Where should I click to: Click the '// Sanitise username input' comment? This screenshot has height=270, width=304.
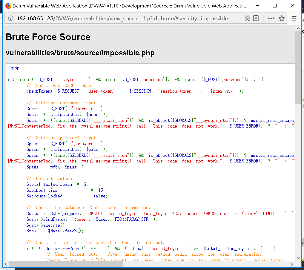[x=61, y=103]
